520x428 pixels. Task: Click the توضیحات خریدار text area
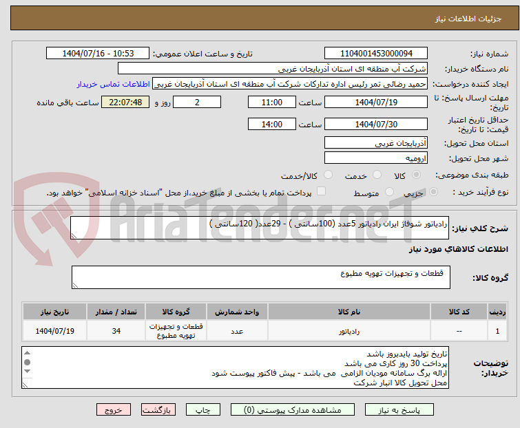235,367
